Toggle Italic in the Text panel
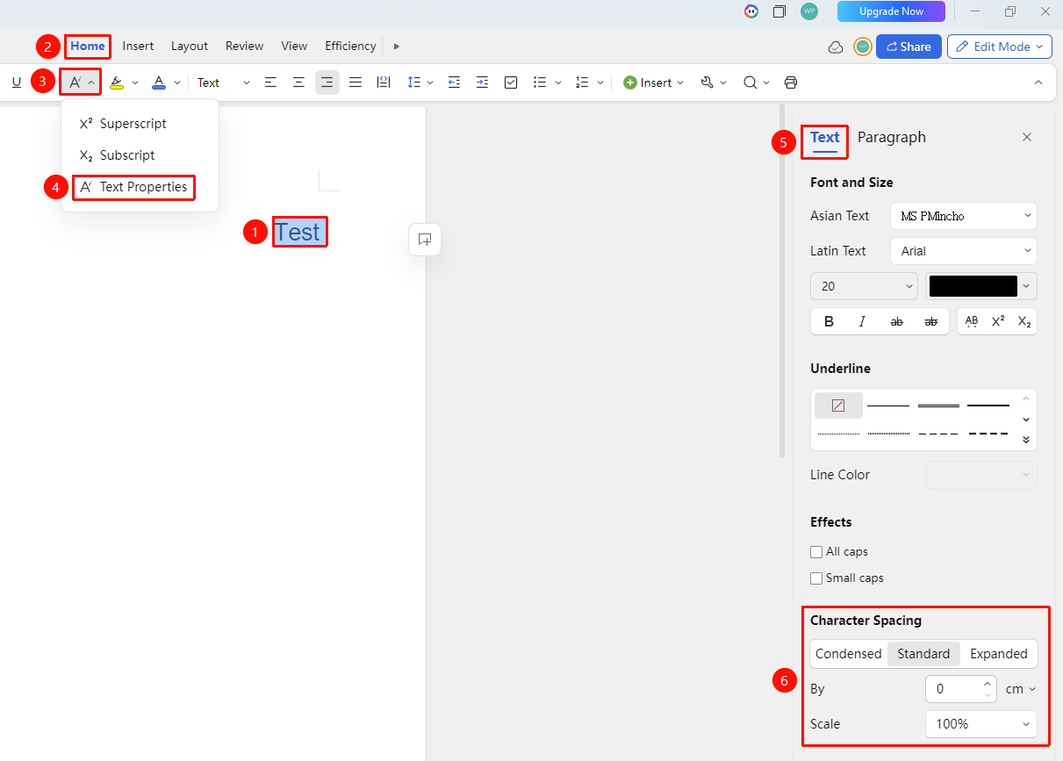Screen dimensions: 1063x761 pyautogui.click(x=862, y=322)
